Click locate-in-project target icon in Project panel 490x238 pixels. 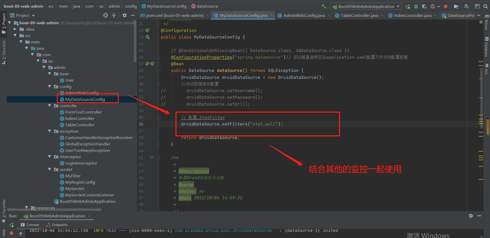point(106,15)
